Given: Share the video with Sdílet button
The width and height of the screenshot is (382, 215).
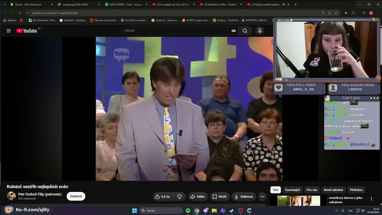Looking at the screenshot, I should (x=197, y=197).
